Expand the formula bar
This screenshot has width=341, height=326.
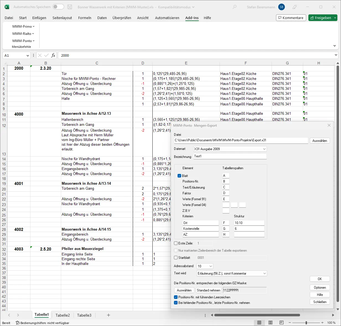336,55
